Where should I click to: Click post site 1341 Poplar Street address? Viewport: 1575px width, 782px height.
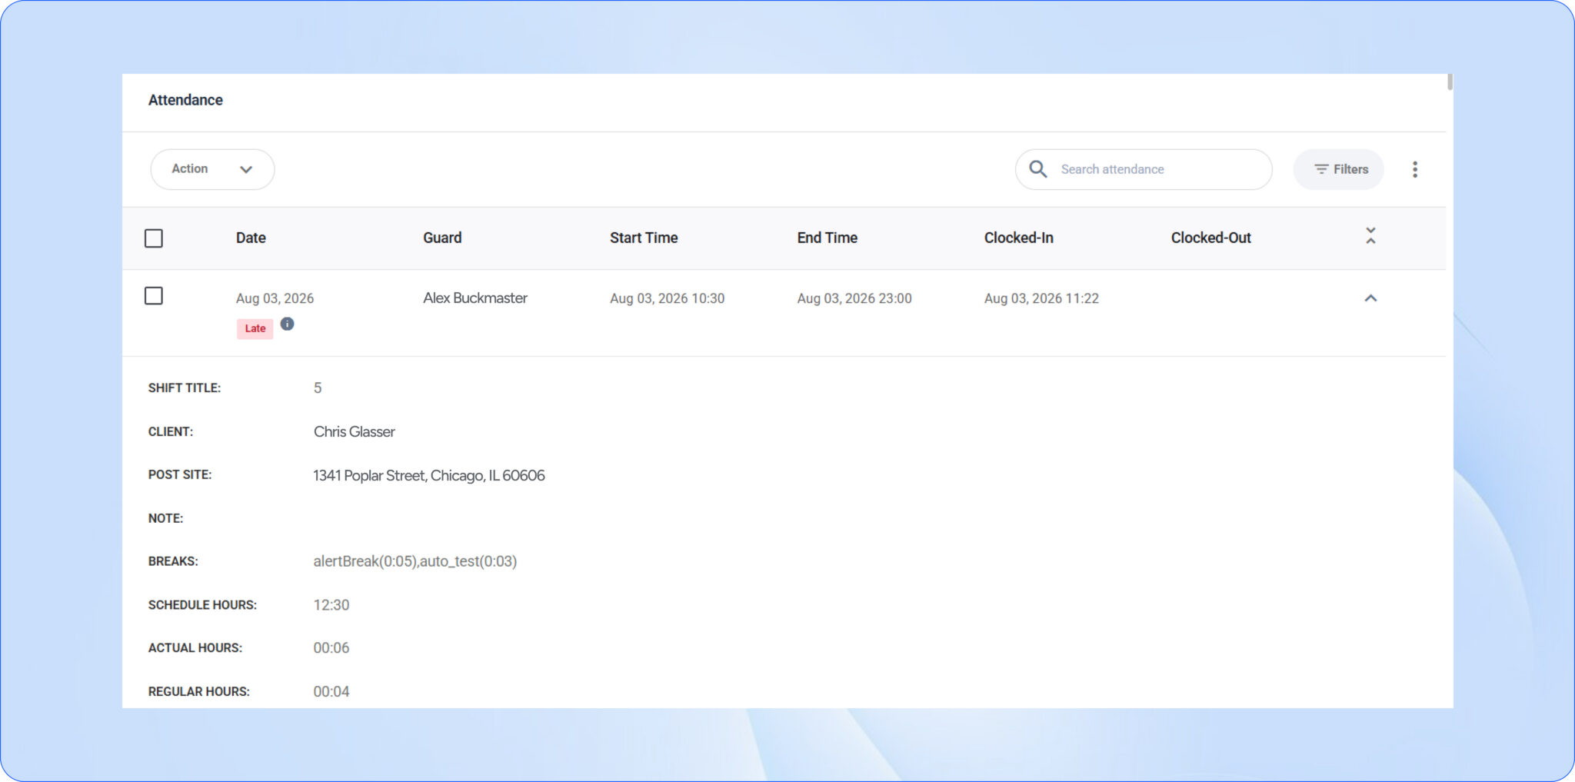coord(429,476)
